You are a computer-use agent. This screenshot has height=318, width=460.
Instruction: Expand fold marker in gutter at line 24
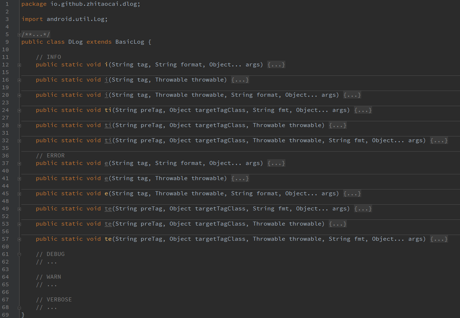pos(19,110)
